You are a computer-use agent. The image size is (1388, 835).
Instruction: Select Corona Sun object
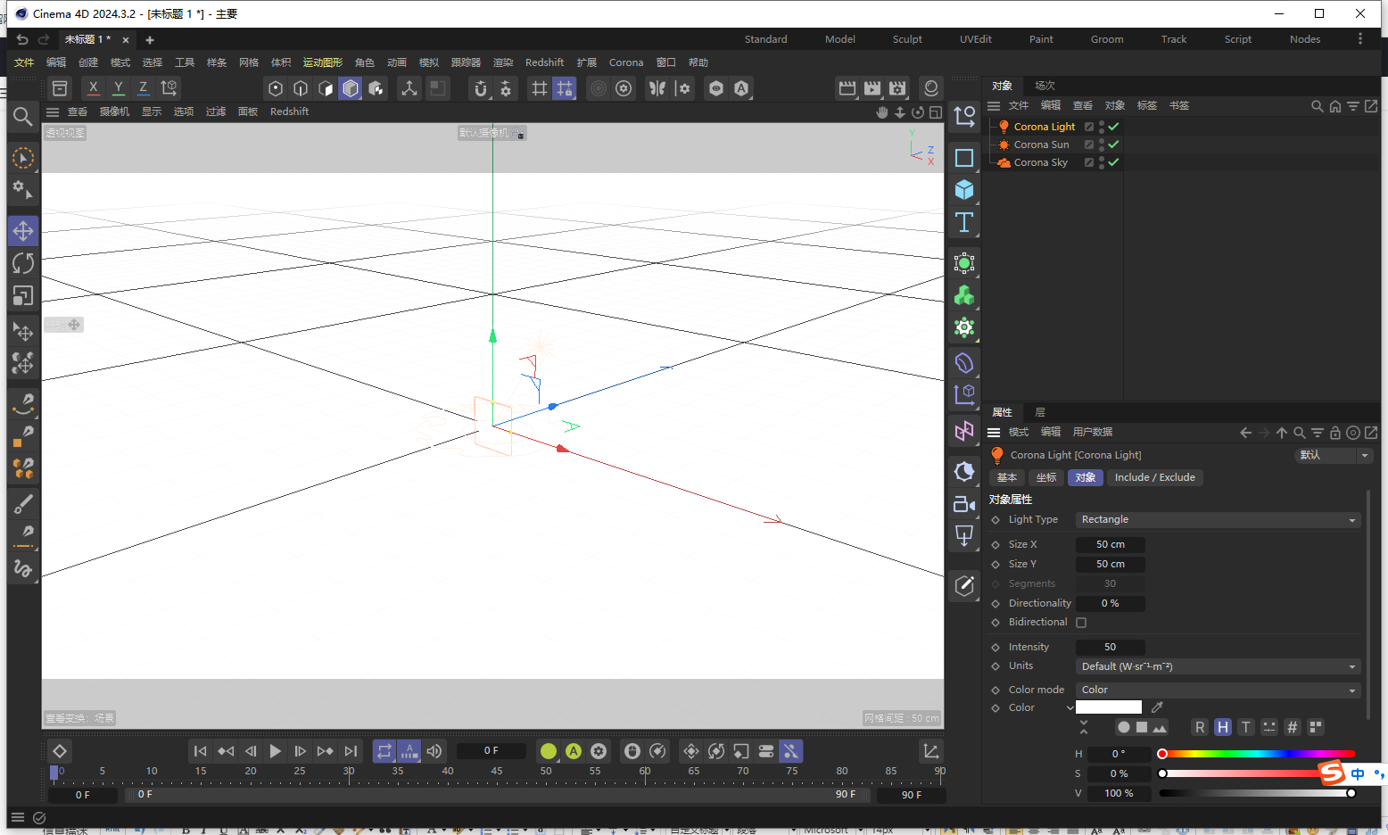click(1041, 145)
